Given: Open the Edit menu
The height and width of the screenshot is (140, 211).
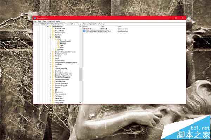Looking at the screenshot, I should click(x=39, y=21).
